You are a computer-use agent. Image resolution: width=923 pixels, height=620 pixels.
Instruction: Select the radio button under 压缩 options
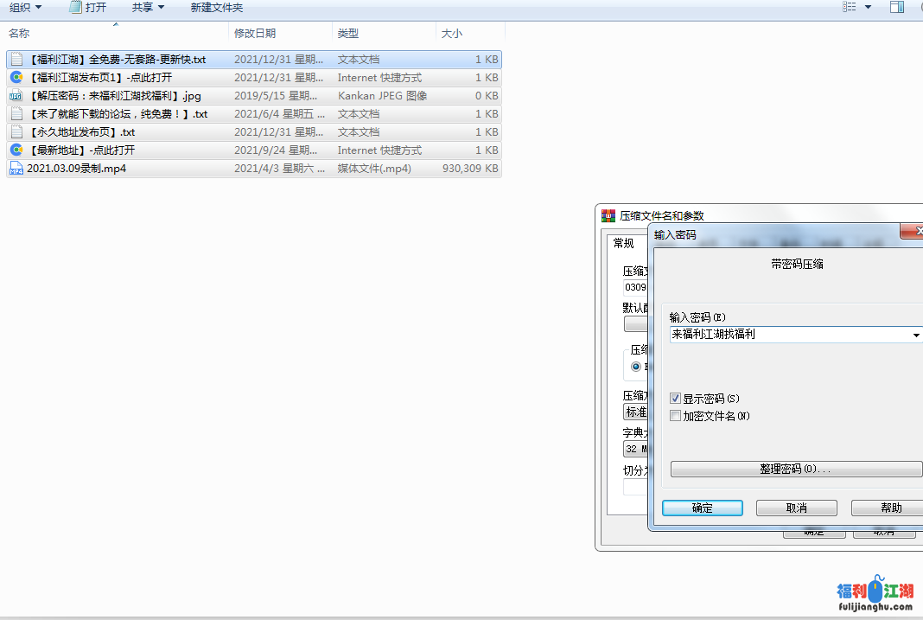[635, 365]
